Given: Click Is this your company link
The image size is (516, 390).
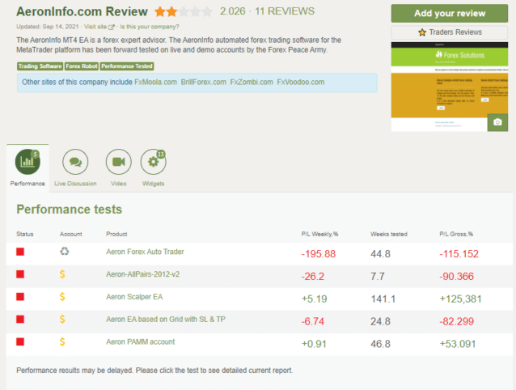Looking at the screenshot, I should point(150,27).
